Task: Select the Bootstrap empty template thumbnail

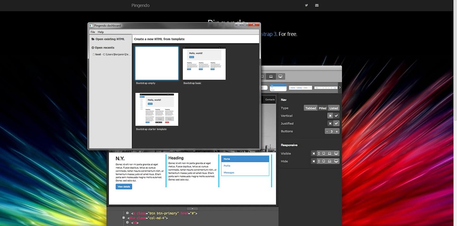Action: (x=157, y=63)
